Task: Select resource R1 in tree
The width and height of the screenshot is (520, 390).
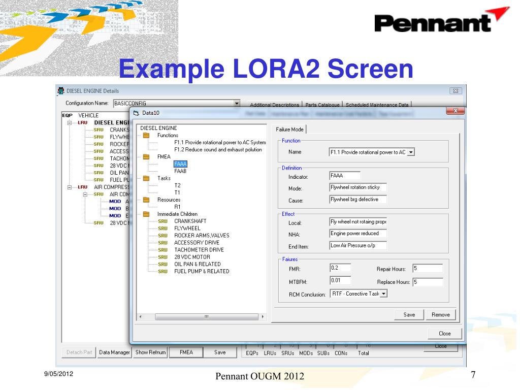Action: (177, 207)
